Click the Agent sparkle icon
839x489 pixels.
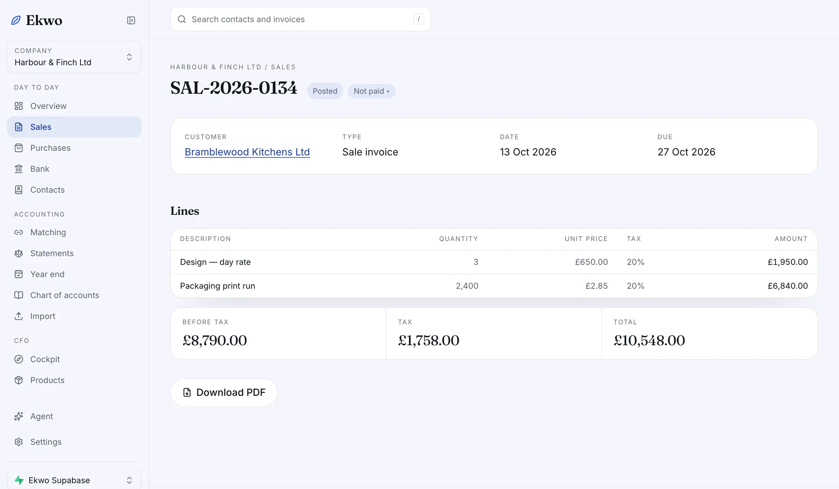[18, 416]
